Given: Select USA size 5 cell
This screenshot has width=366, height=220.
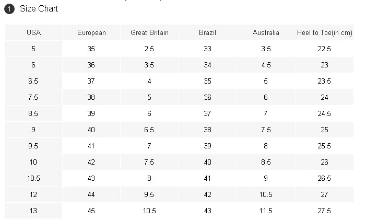Looking at the screenshot, I should pyautogui.click(x=33, y=49).
